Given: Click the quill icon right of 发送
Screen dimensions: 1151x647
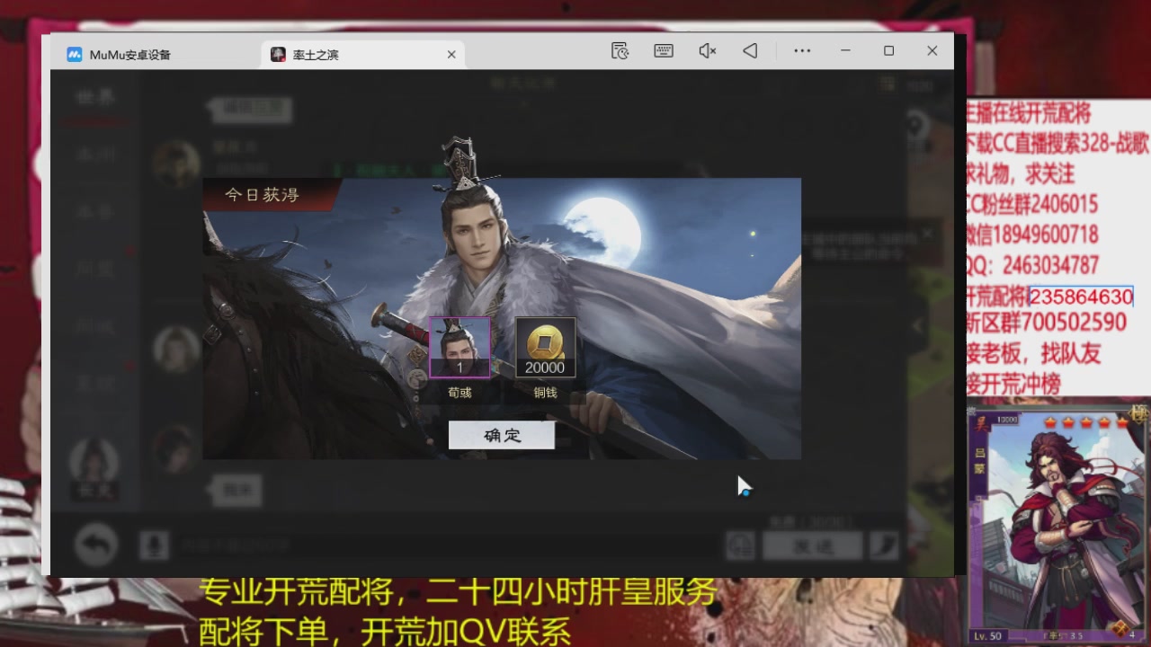Looking at the screenshot, I should point(885,545).
